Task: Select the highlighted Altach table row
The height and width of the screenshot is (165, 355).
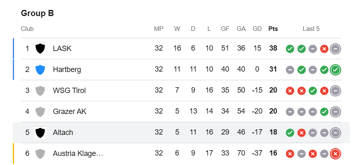Action: click(181, 132)
